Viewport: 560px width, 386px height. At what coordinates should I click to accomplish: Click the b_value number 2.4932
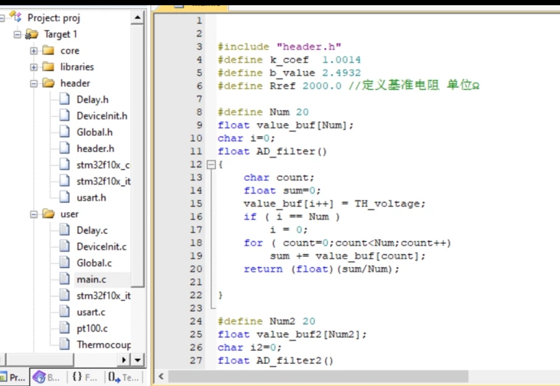[341, 73]
